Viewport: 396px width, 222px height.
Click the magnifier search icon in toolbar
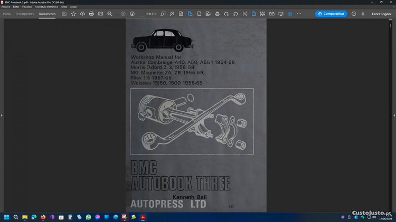click(x=110, y=14)
